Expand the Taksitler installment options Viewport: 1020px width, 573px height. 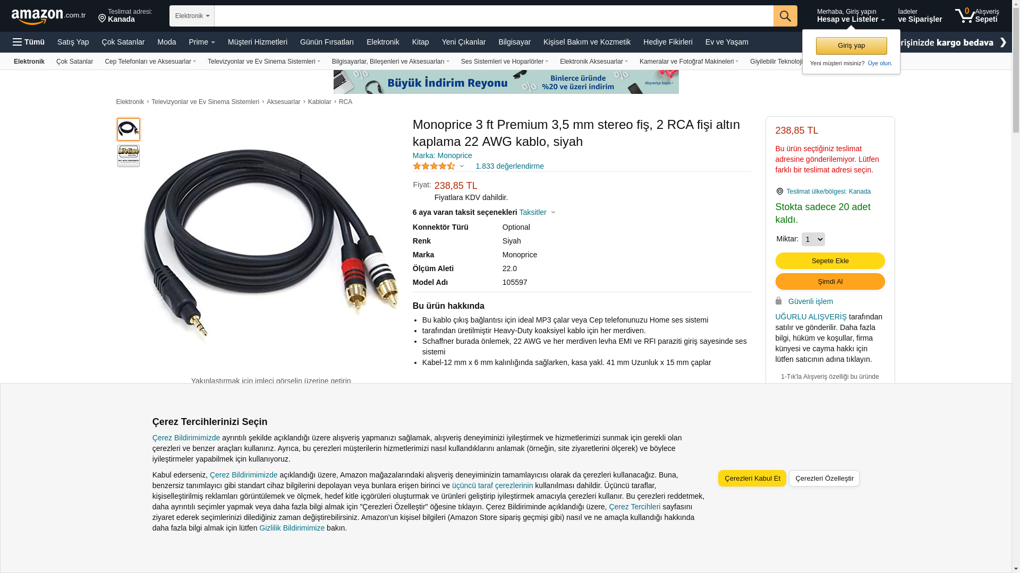click(537, 212)
